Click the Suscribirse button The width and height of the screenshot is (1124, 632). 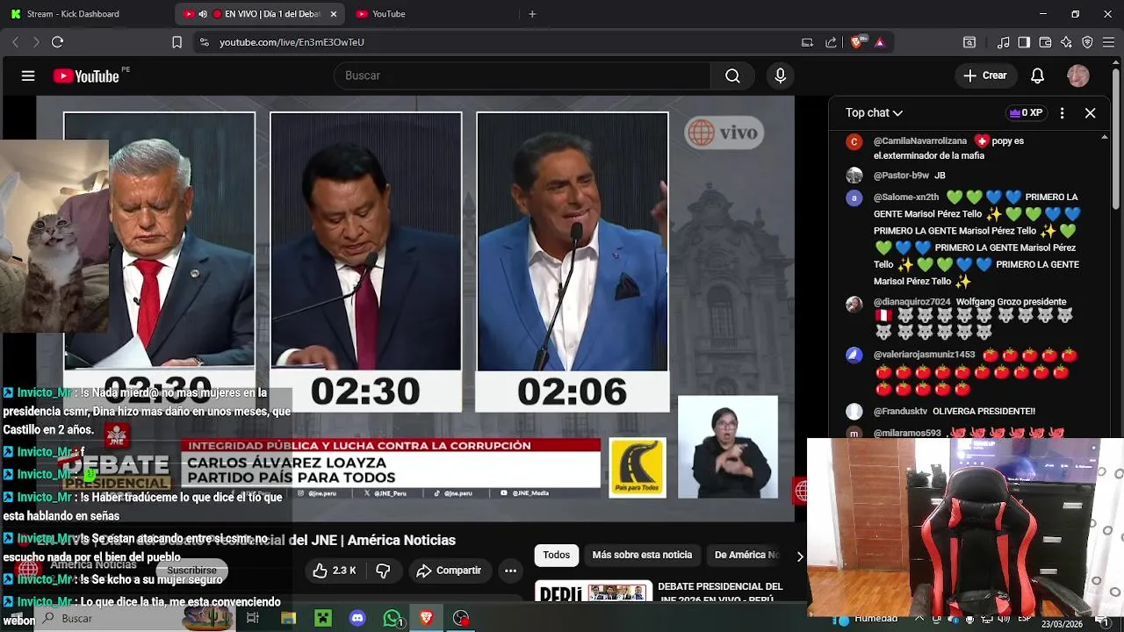click(191, 571)
